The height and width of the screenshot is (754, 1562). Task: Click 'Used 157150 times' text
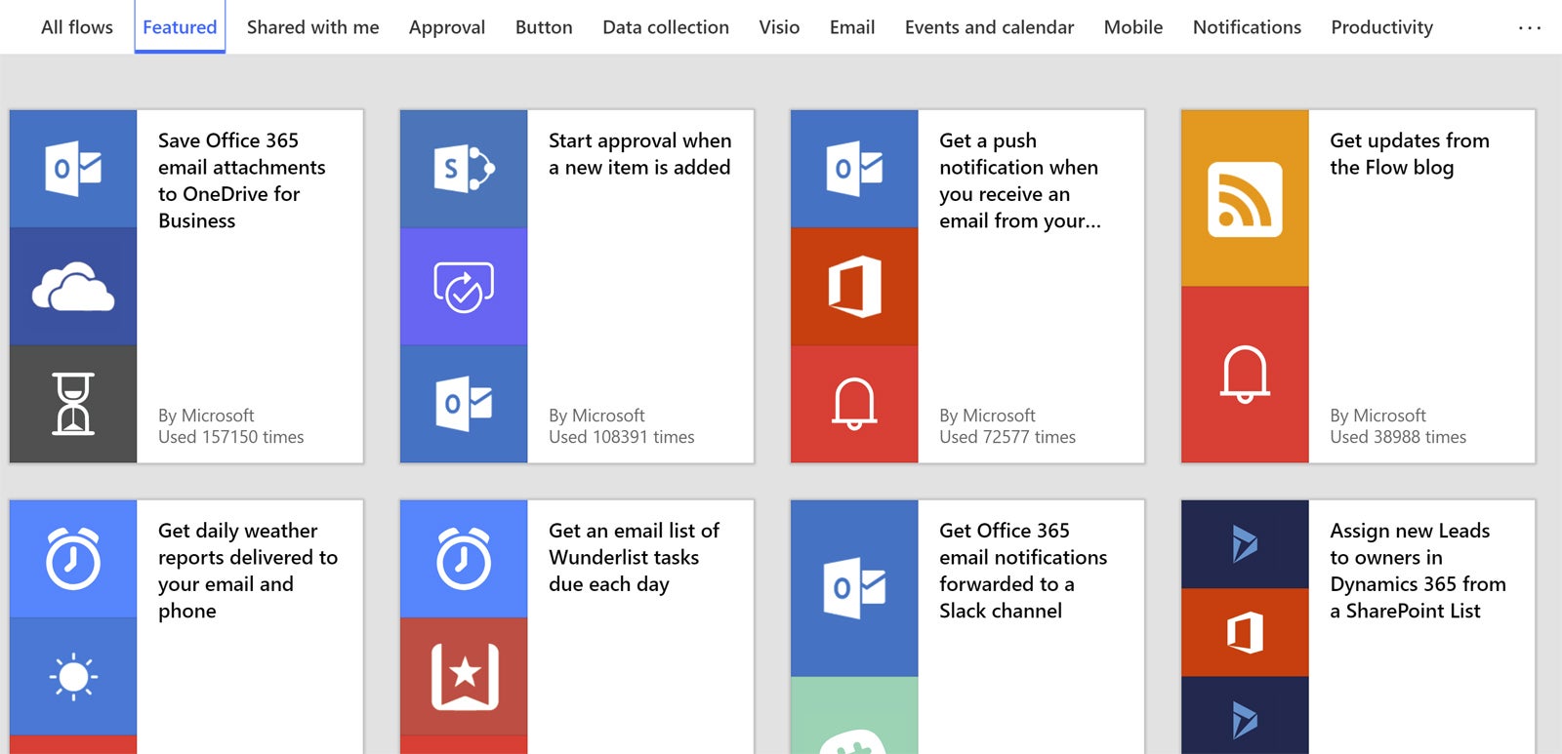pos(231,437)
